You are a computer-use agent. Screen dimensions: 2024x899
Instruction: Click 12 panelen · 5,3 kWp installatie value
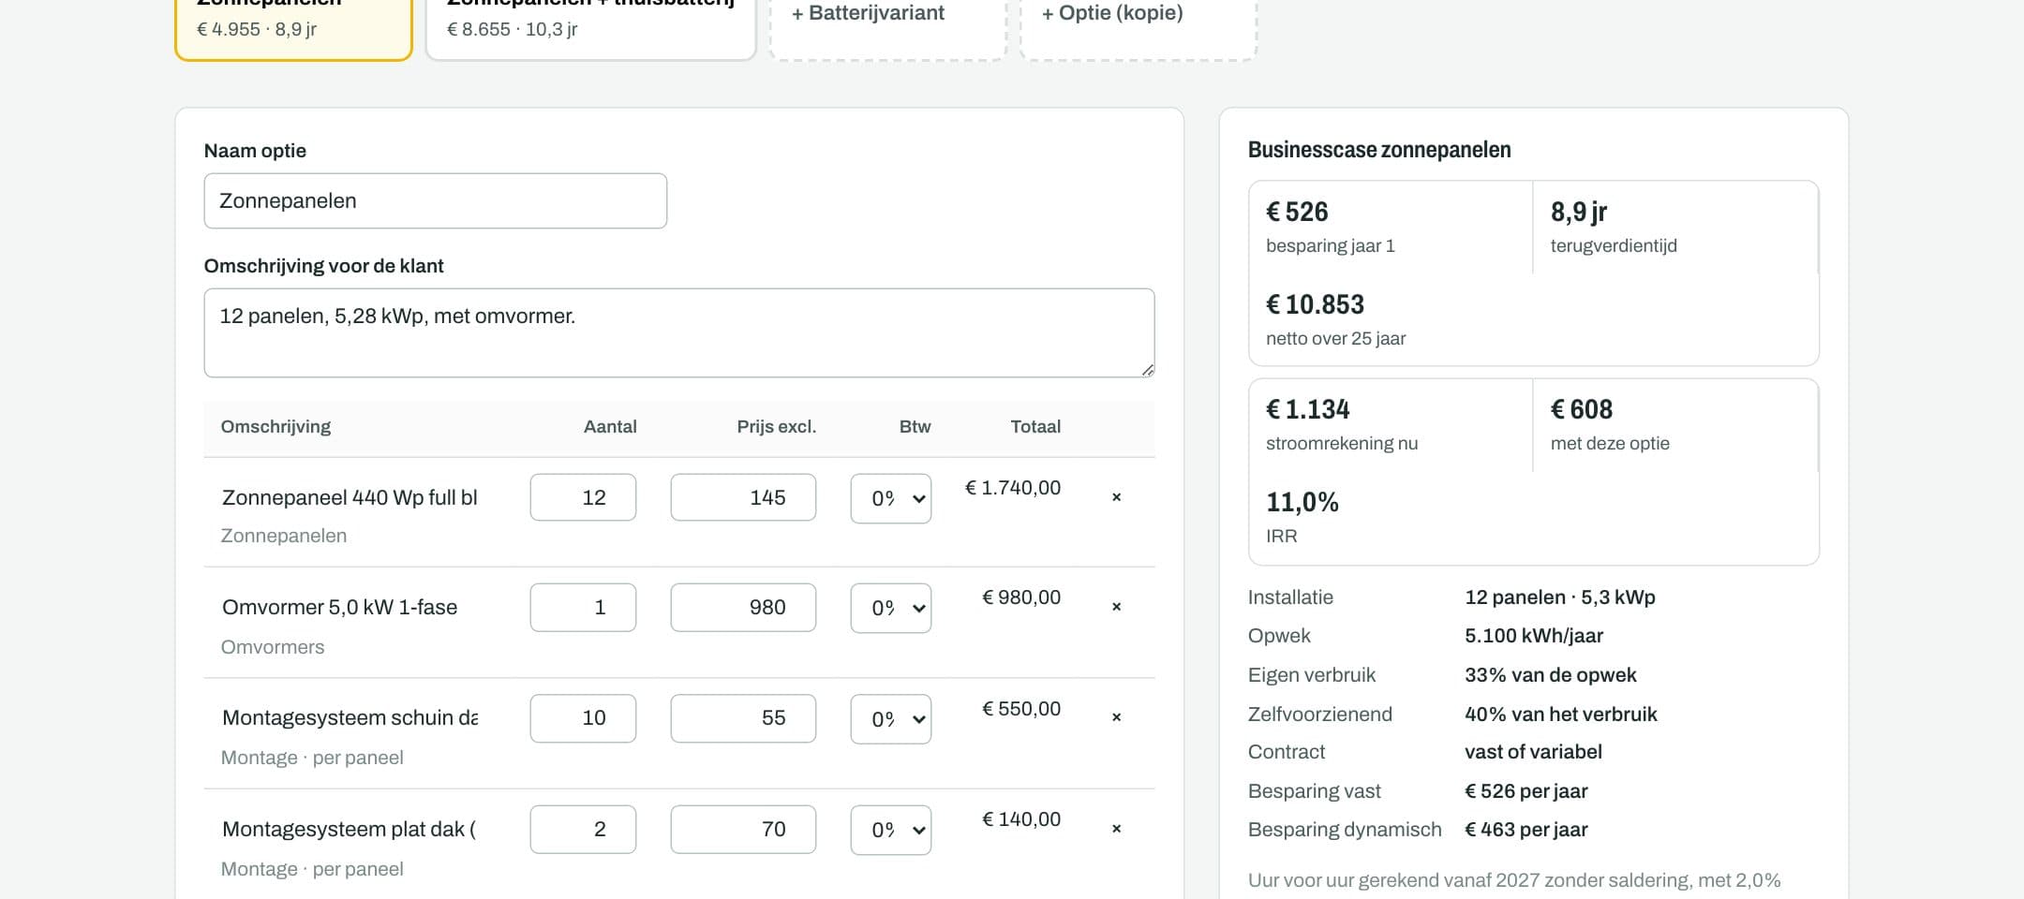coord(1560,597)
